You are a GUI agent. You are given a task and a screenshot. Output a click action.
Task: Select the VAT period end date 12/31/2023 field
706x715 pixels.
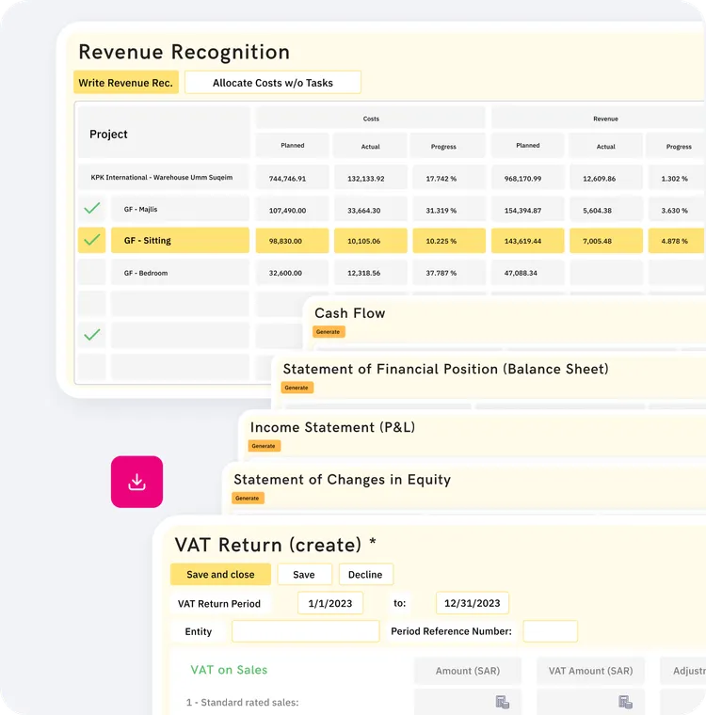coord(472,603)
